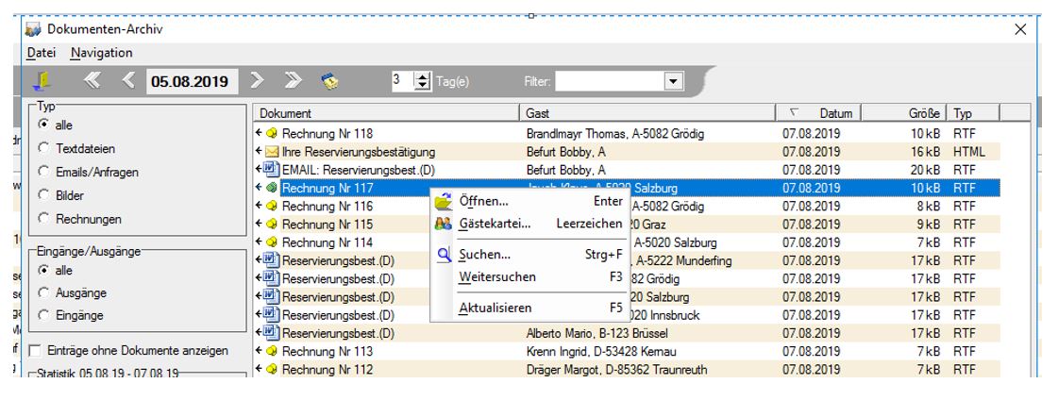
Task: Open the calendar icon in the toolbar
Action: coord(330,82)
